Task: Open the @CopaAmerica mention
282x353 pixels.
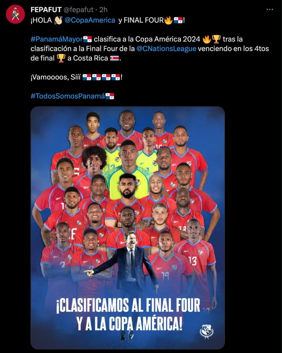Action: click(90, 20)
